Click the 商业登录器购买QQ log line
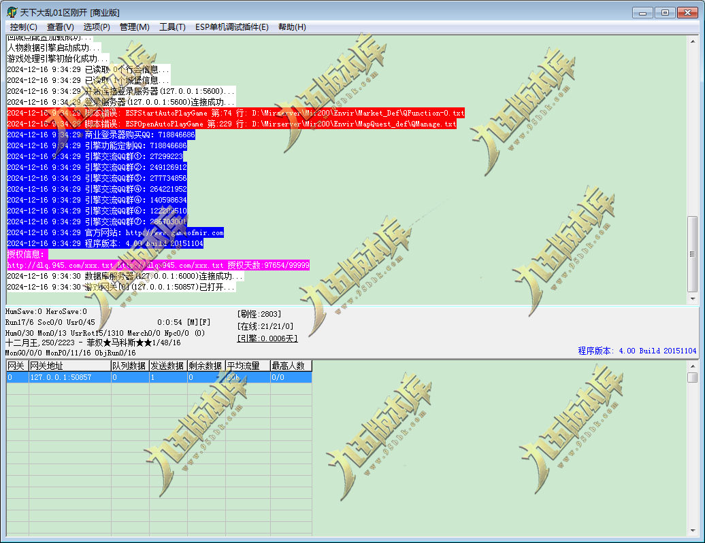Viewport: 705px width, 543px height. point(101,135)
